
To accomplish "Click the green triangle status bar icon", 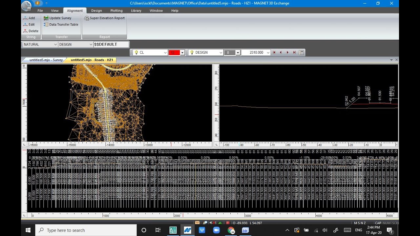I will 220,223.
